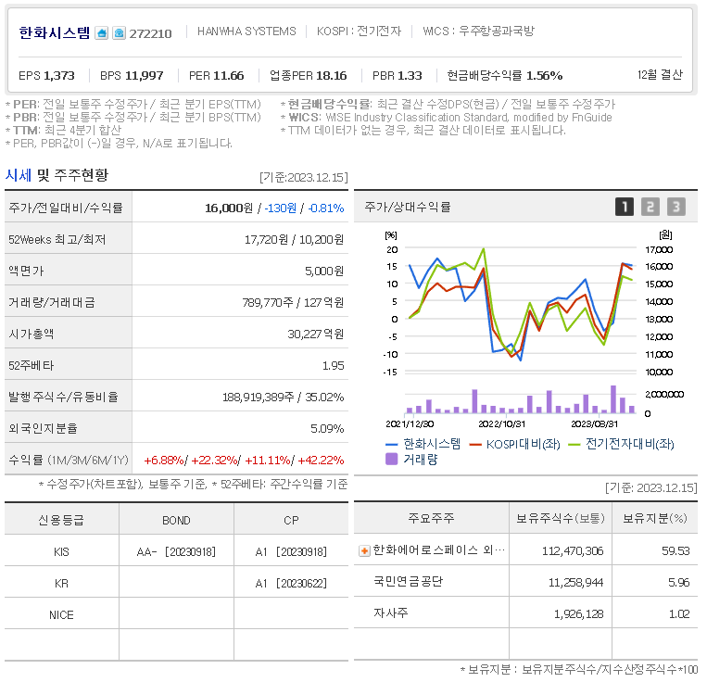
Task: Click the 한화시스템 company name heading
Action: coord(54,32)
